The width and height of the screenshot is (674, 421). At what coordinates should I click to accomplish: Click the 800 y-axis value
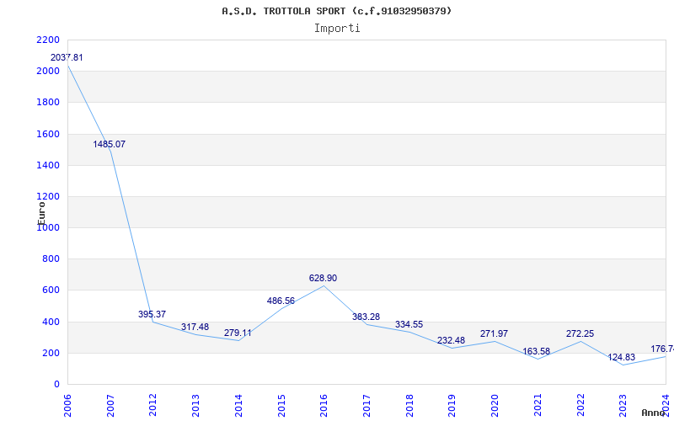point(51,258)
